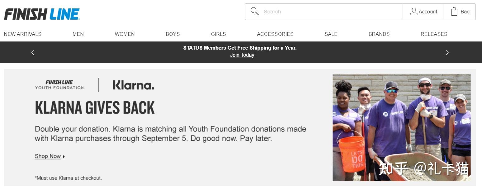This screenshot has width=482, height=189.
Task: Click the shopping Bag icon
Action: pos(454,12)
